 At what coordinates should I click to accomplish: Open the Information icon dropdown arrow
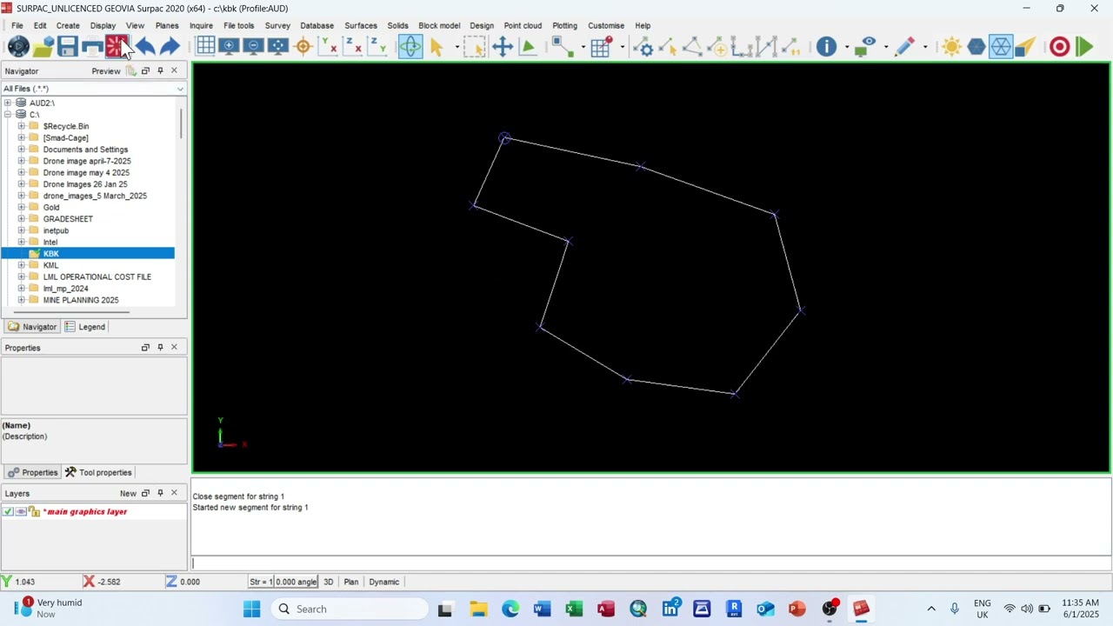pos(846,47)
